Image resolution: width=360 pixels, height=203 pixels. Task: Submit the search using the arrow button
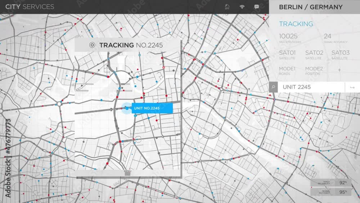[352, 87]
